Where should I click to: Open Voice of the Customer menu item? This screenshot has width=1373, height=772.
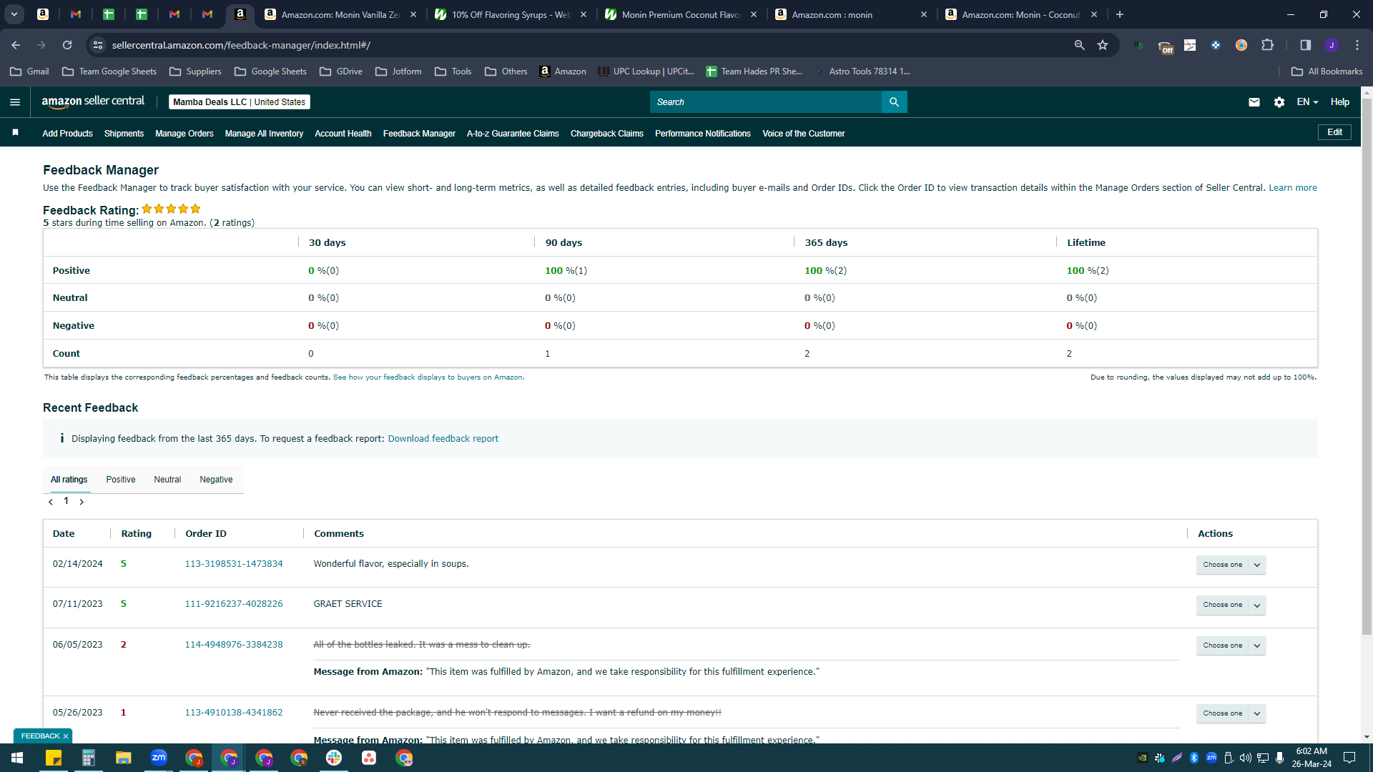pos(804,134)
